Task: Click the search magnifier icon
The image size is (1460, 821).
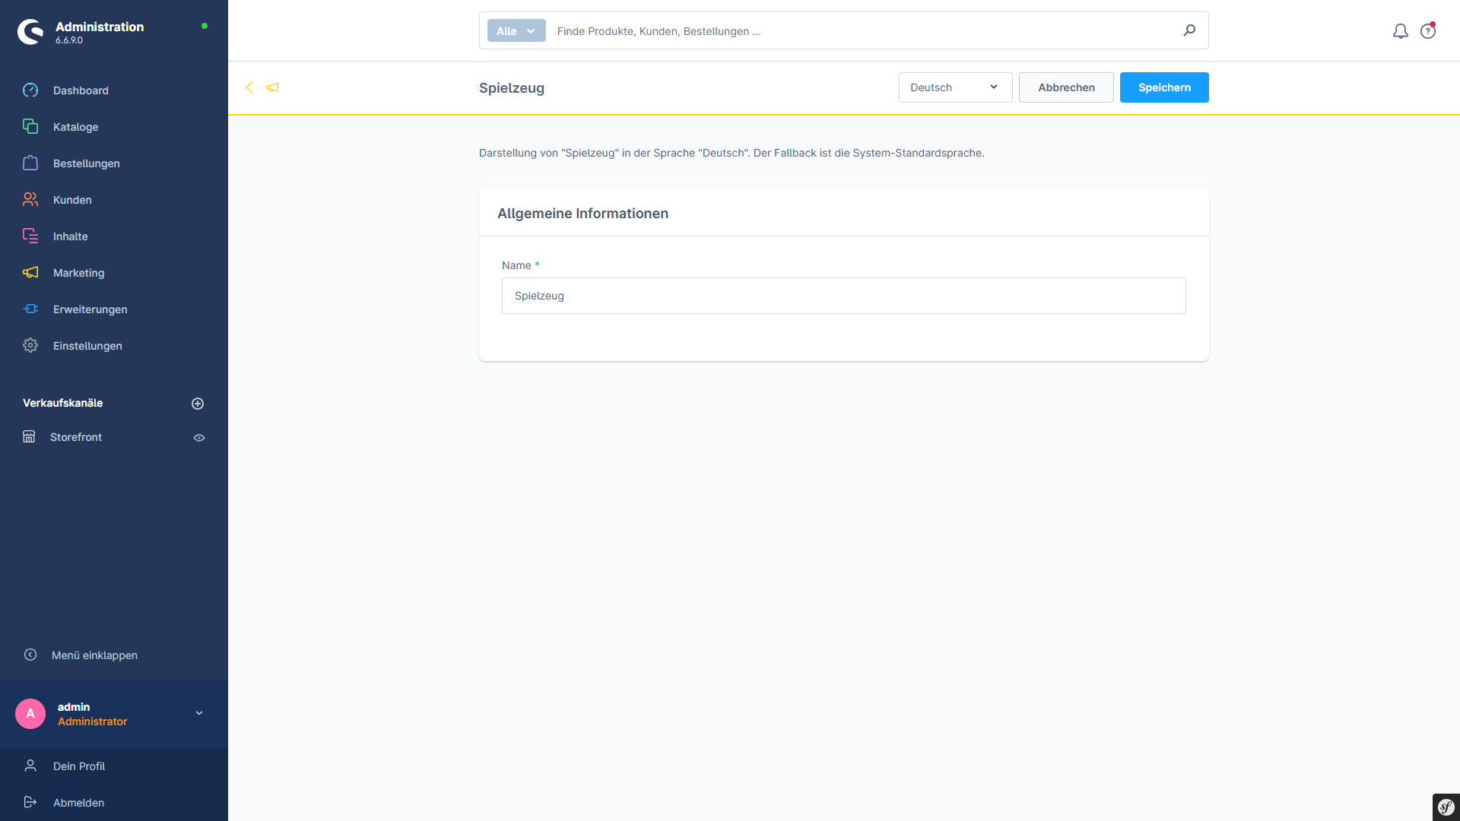Action: [1189, 30]
